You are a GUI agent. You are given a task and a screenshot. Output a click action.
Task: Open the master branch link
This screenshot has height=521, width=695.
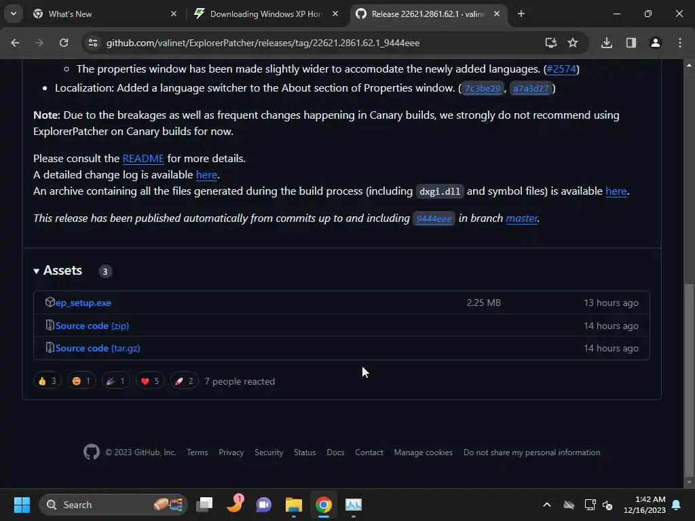[521, 218]
